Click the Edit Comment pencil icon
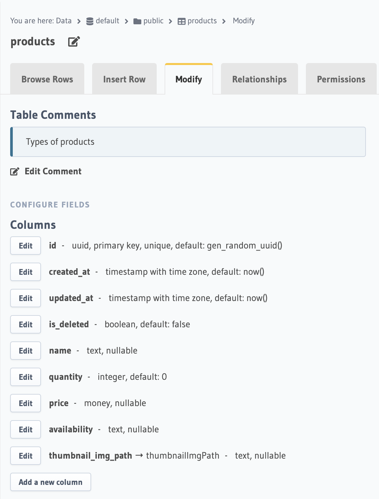Viewport: 379px width, 499px height. [x=15, y=171]
